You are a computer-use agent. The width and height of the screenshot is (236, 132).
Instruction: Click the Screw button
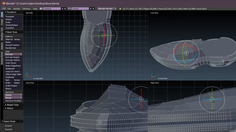pyautogui.click(x=18, y=80)
